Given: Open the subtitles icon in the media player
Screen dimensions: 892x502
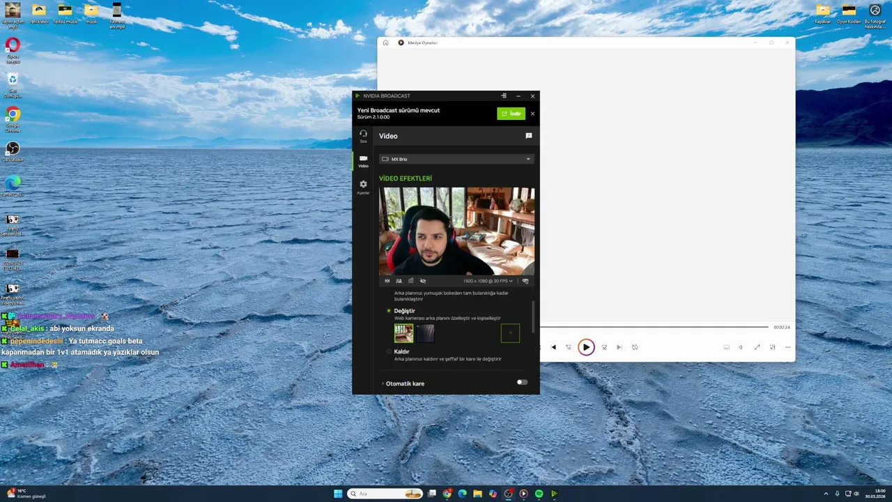Looking at the screenshot, I should coord(726,347).
